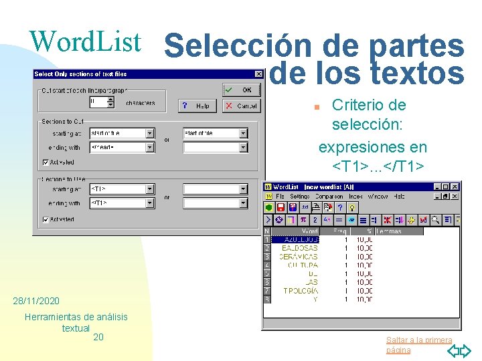Screen dimensions: 482x361
Task: Click the magnifying glass search icon
Action: click(435, 220)
